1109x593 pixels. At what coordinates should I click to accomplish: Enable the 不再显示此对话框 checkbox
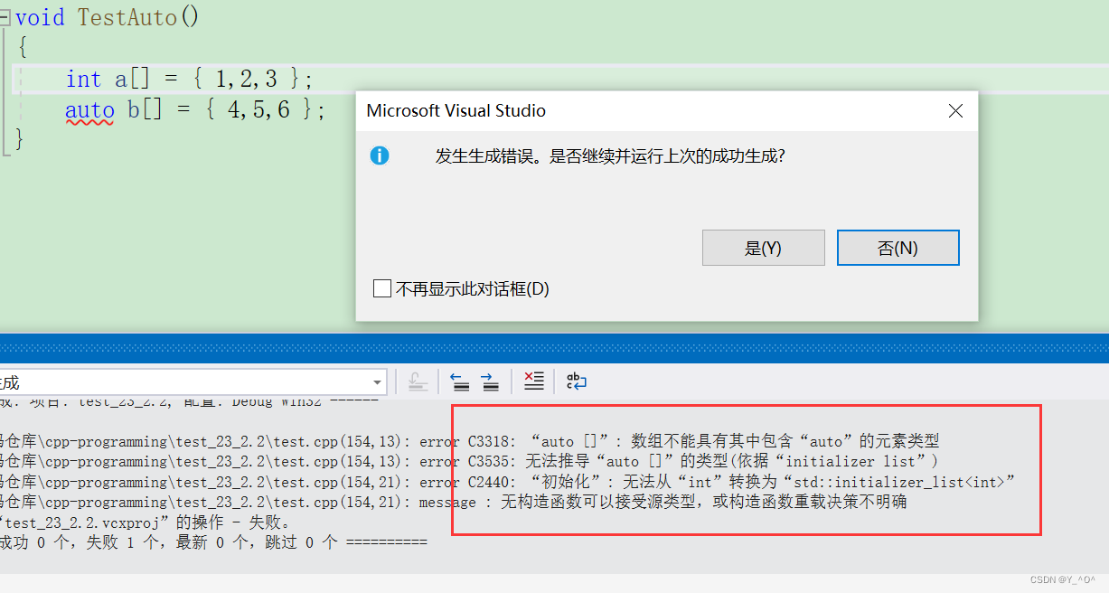click(x=382, y=289)
